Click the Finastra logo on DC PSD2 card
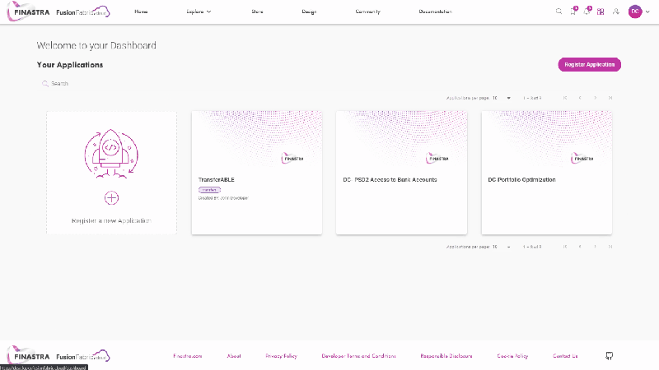 [x=437, y=158]
